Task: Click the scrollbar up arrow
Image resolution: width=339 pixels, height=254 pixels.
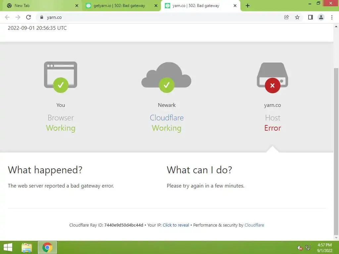Action: click(x=336, y=26)
